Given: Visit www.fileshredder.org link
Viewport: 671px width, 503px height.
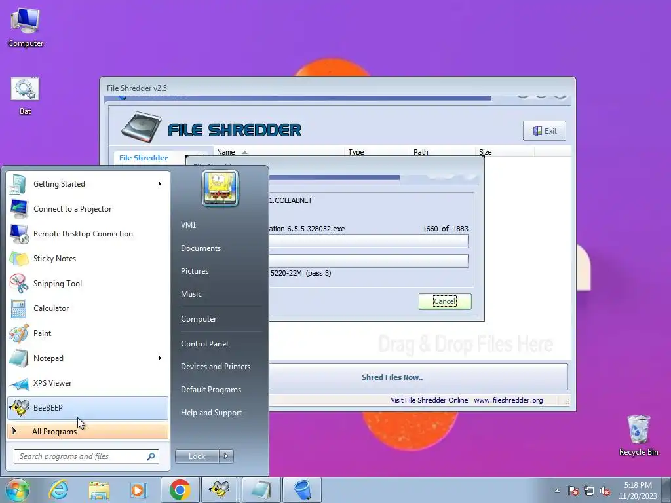Looking at the screenshot, I should [508, 400].
